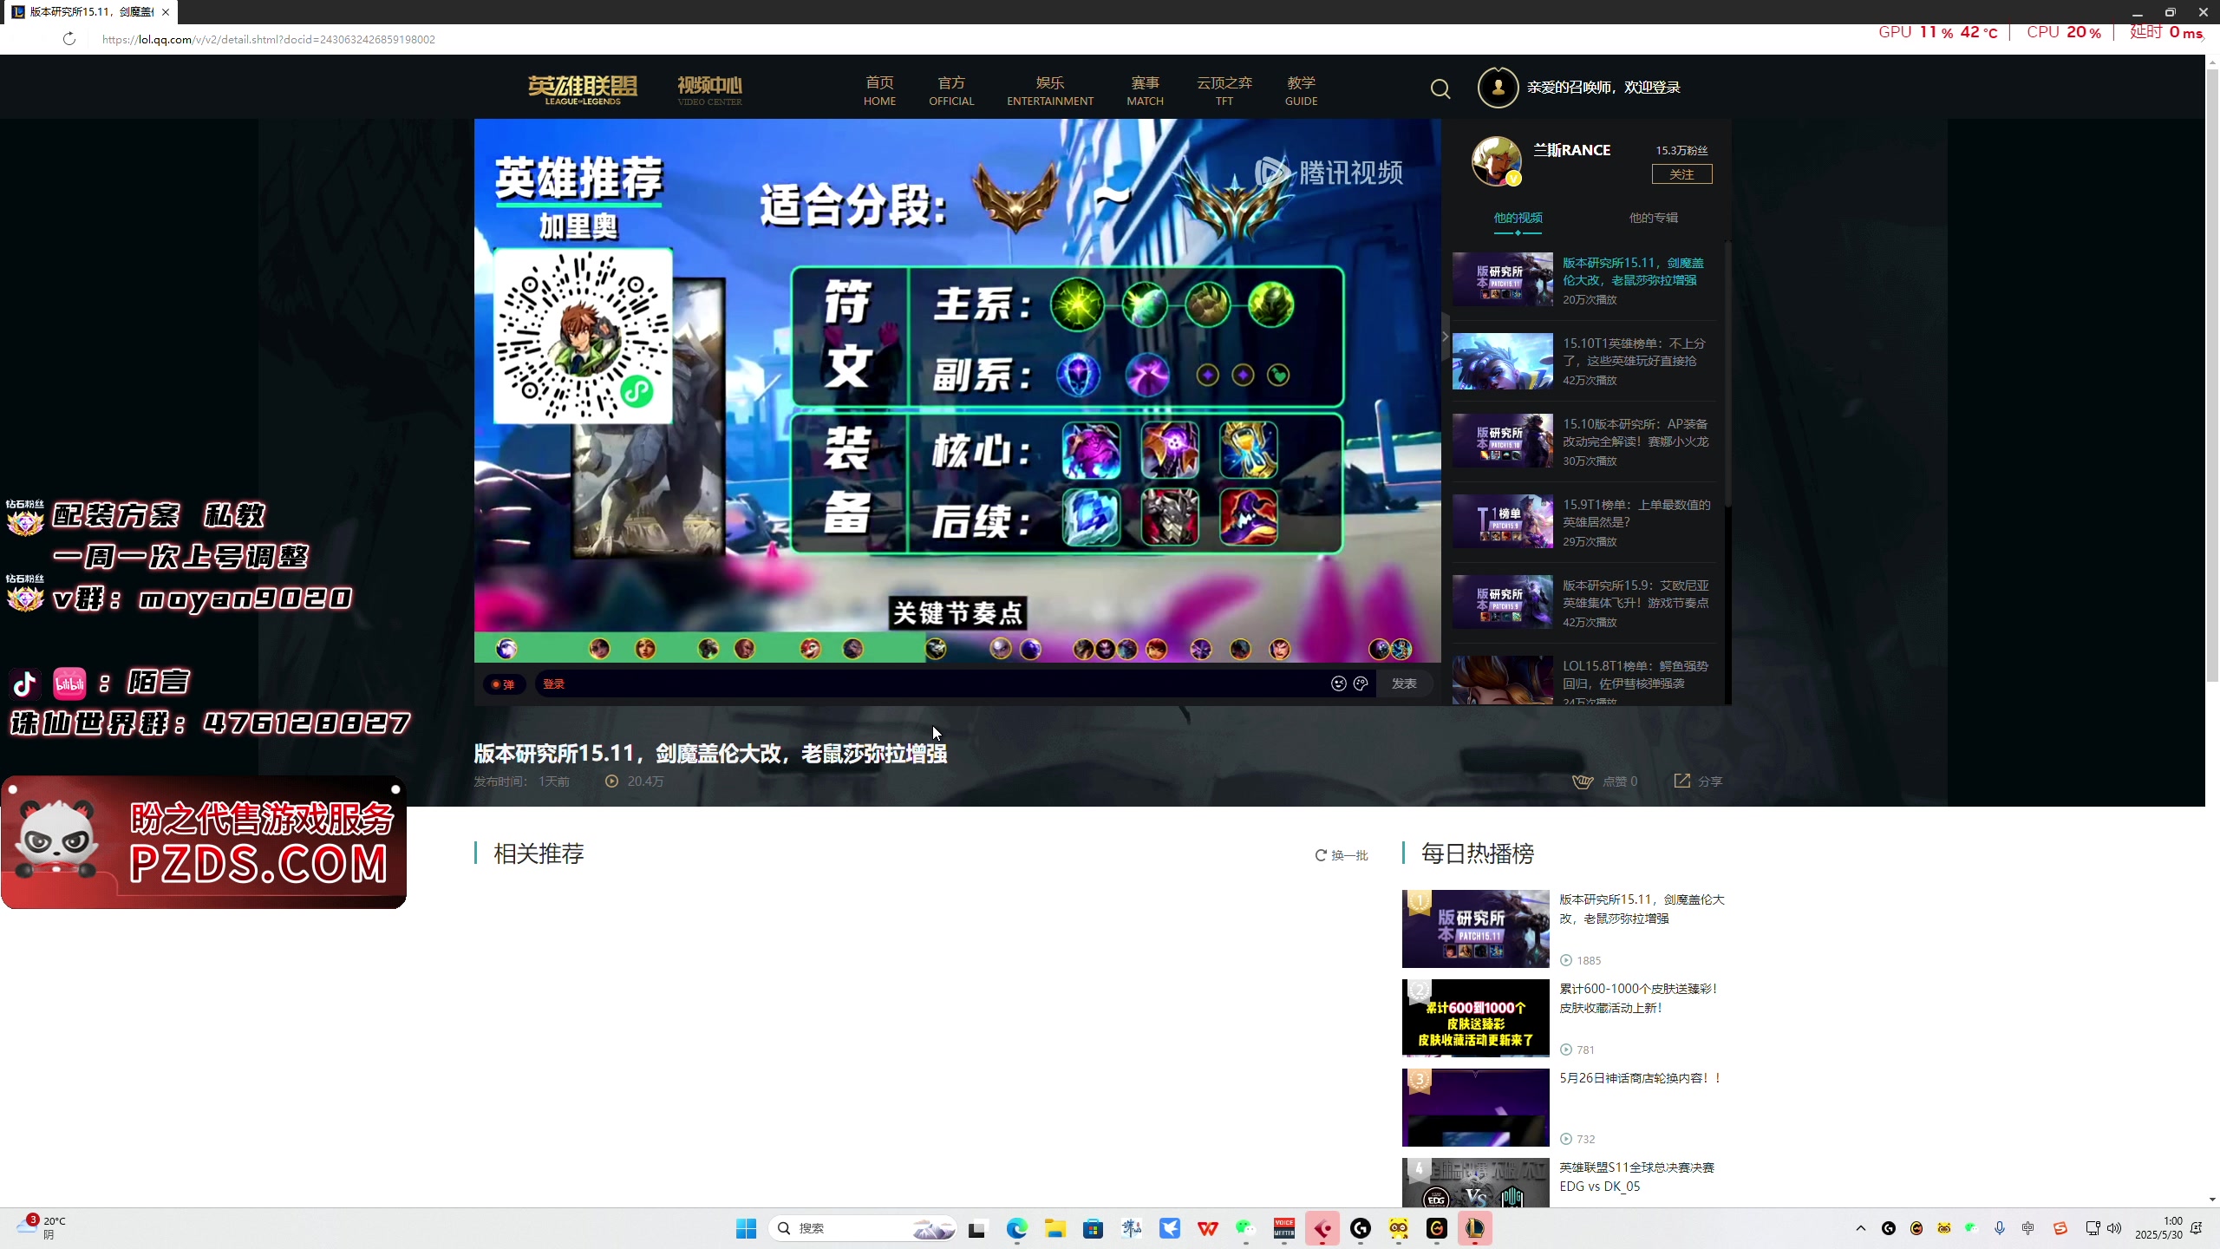Open Logitech G HUB taskbar icon
This screenshot has width=2220, height=1249.
pos(1360,1228)
